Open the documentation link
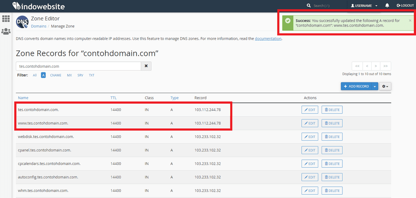416x198 pixels. tap(268, 39)
